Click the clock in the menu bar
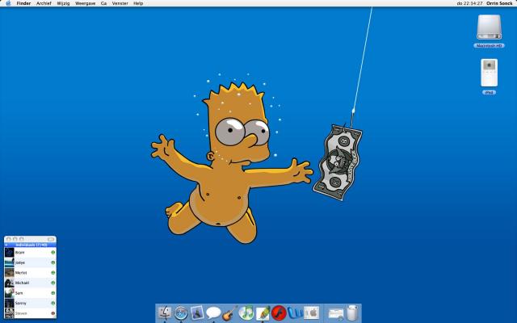517x323 pixels. (x=470, y=3)
